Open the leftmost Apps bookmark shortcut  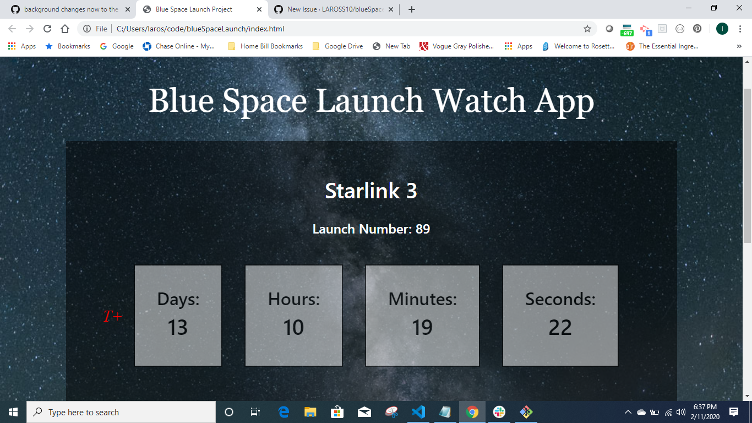[22, 46]
